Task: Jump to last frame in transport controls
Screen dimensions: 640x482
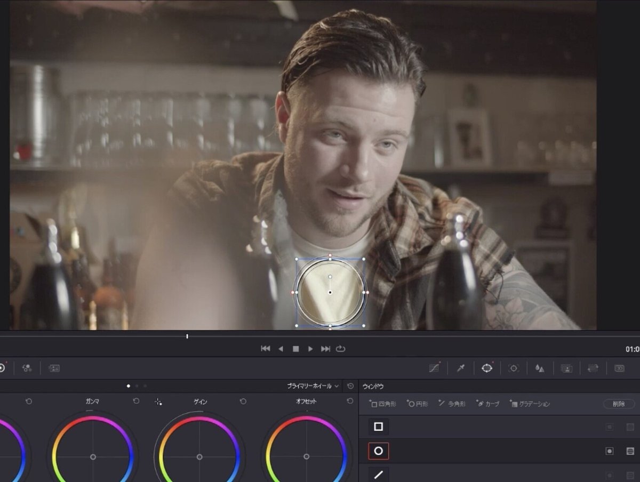Action: pos(325,349)
